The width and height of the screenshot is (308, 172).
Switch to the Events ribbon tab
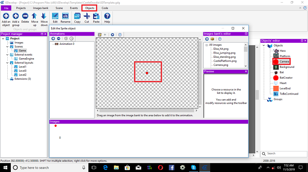(74, 8)
